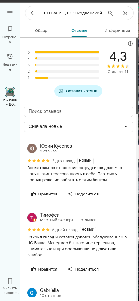This screenshot has width=139, height=301.
Task: Share Тимофей's review
Action: point(83,269)
